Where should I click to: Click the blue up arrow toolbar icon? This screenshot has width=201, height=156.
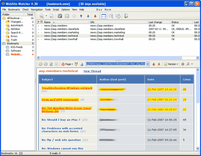[81, 16]
